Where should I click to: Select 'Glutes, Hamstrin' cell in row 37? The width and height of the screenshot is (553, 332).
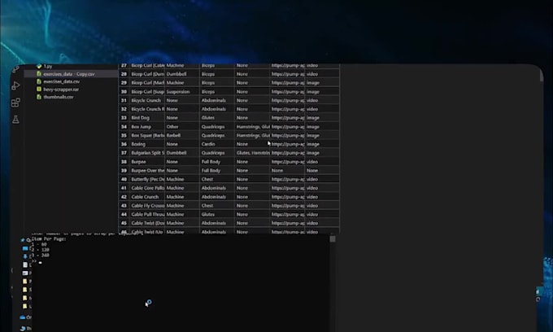252,153
